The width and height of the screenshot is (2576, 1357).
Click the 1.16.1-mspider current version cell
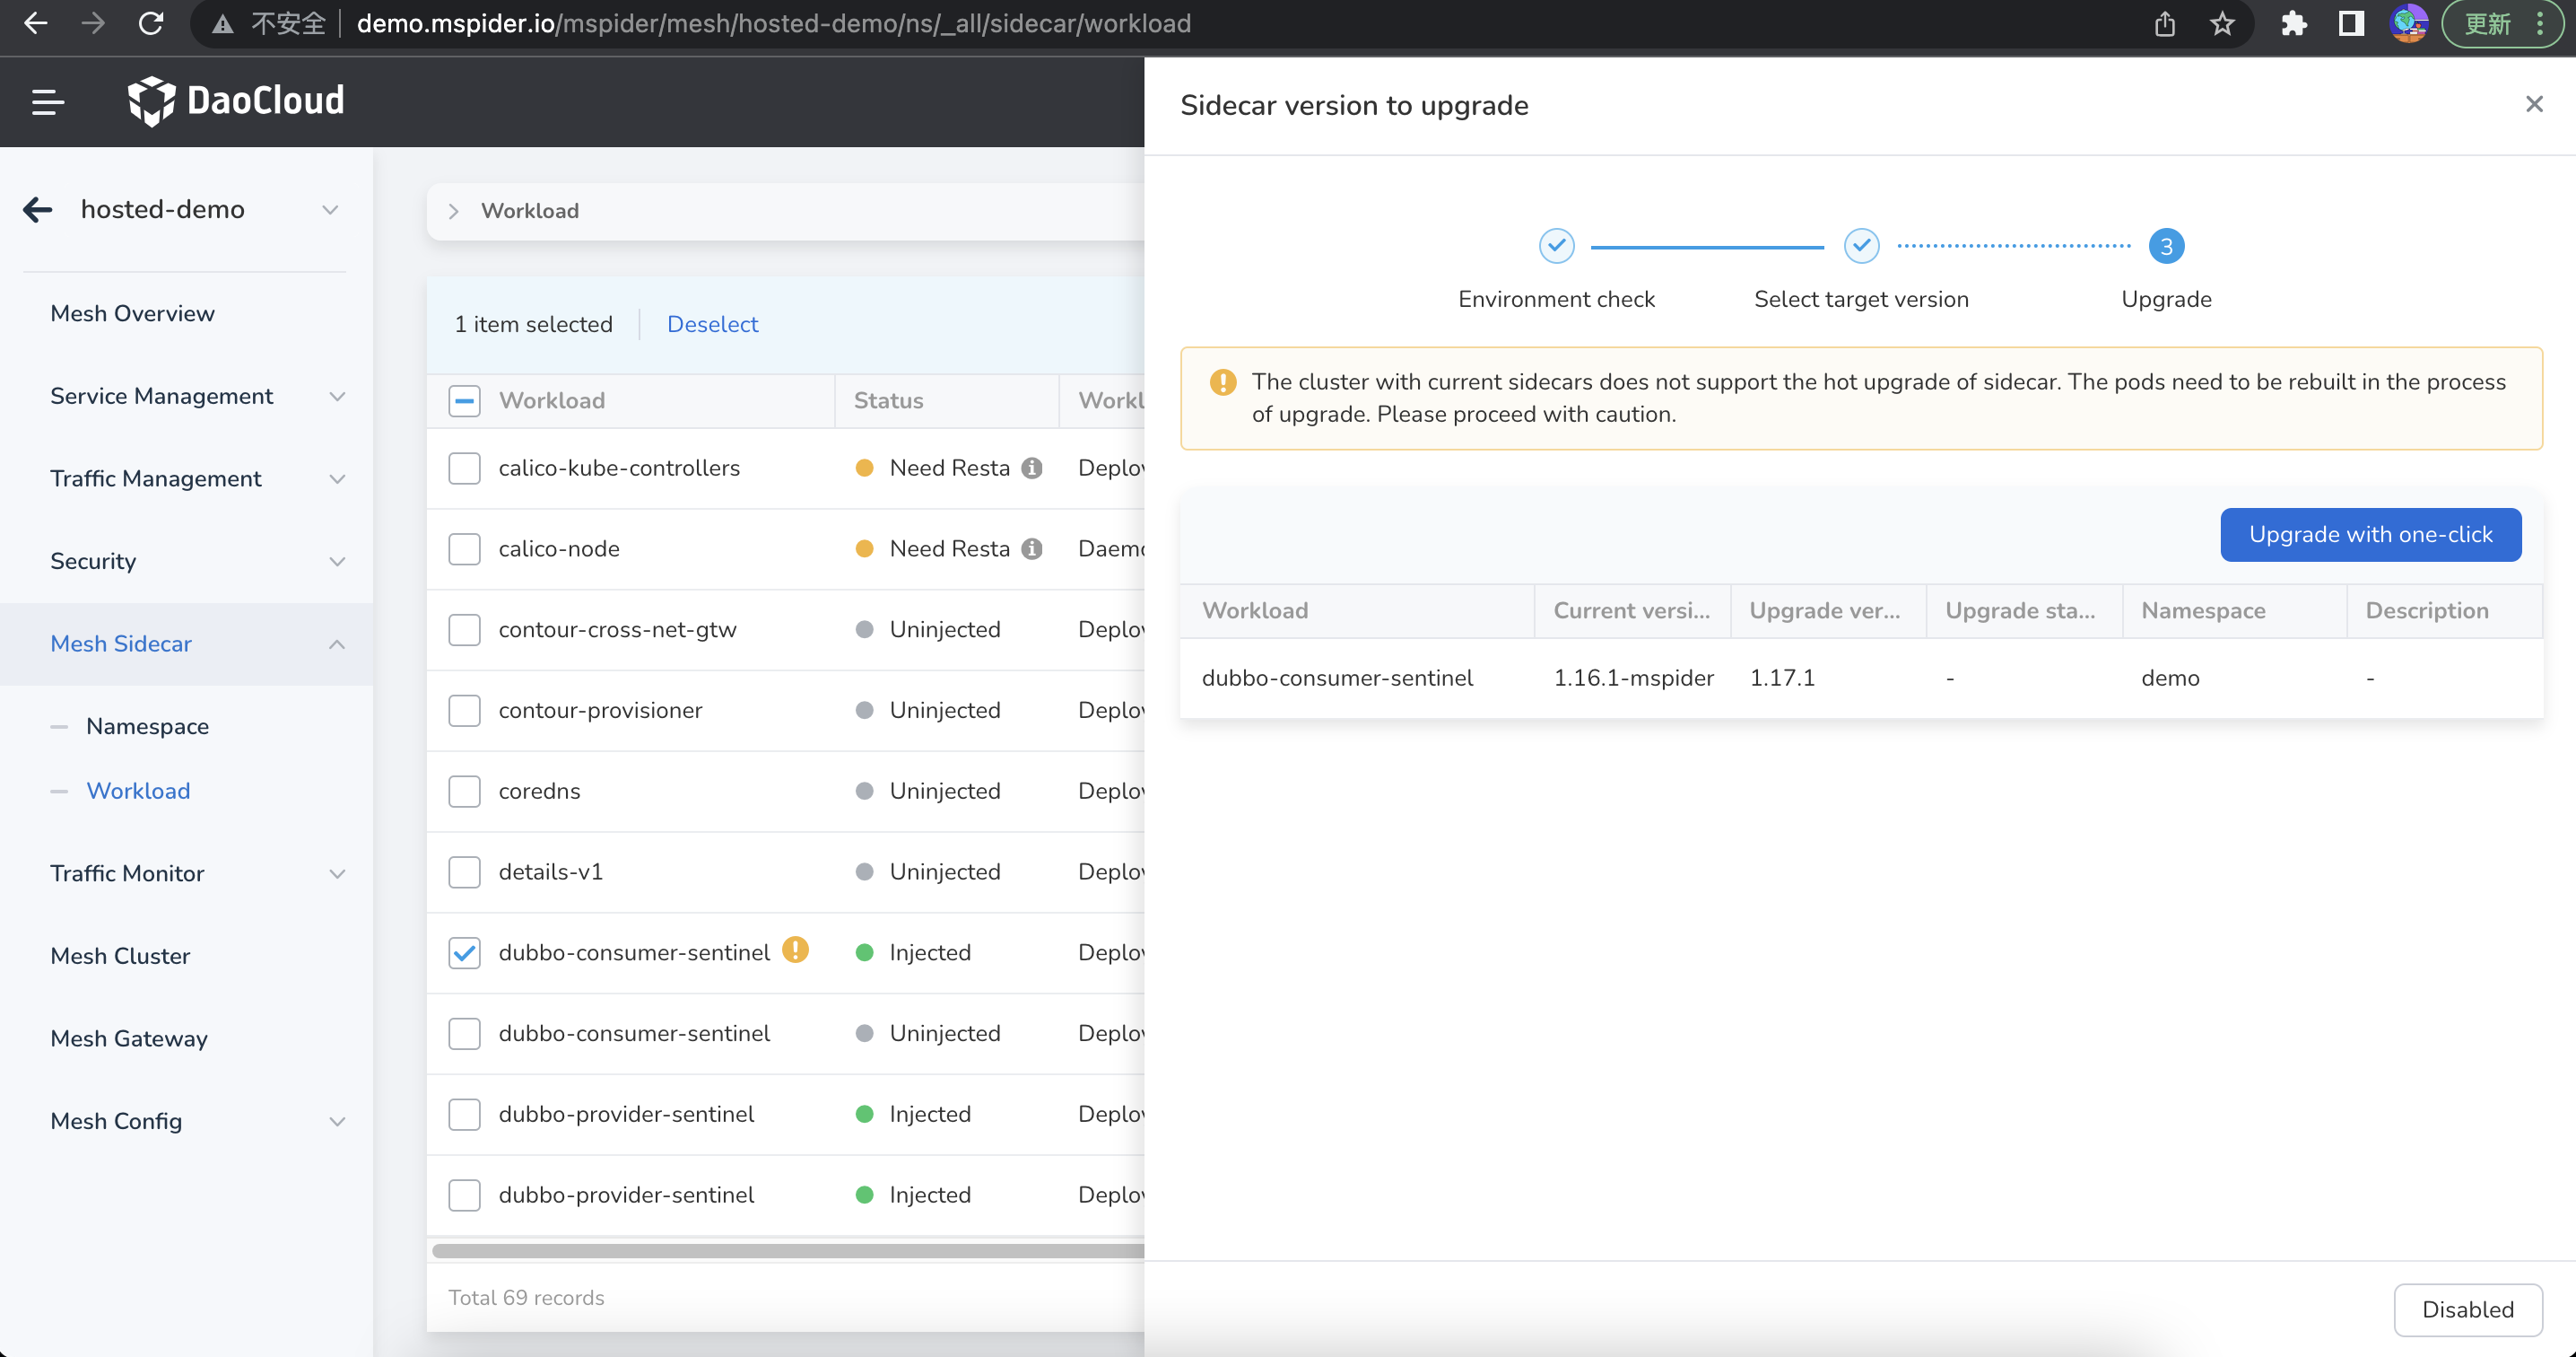[x=1633, y=678]
